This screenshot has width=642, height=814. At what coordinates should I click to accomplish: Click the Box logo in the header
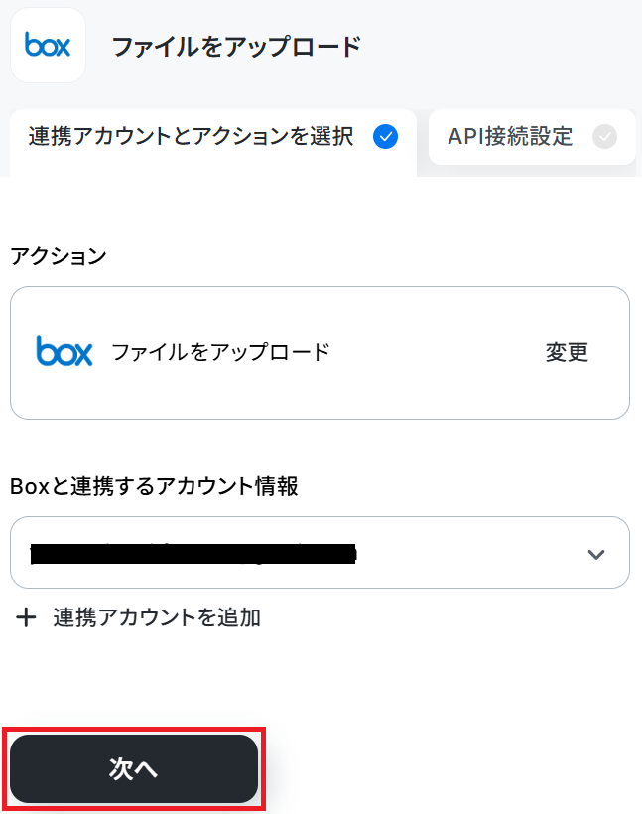pos(48,45)
